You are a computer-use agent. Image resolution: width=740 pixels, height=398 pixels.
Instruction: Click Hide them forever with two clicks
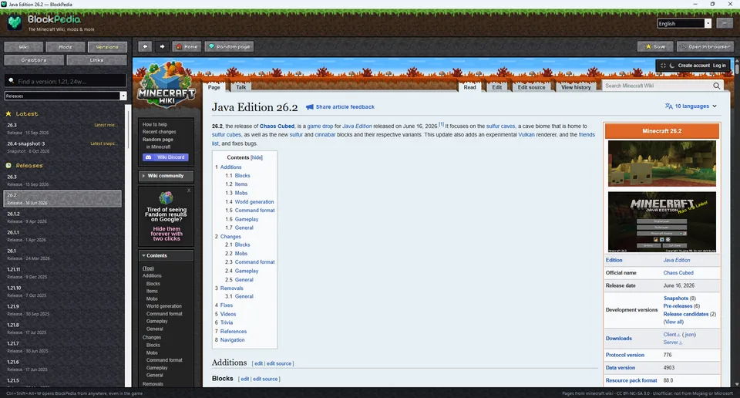pyautogui.click(x=166, y=234)
